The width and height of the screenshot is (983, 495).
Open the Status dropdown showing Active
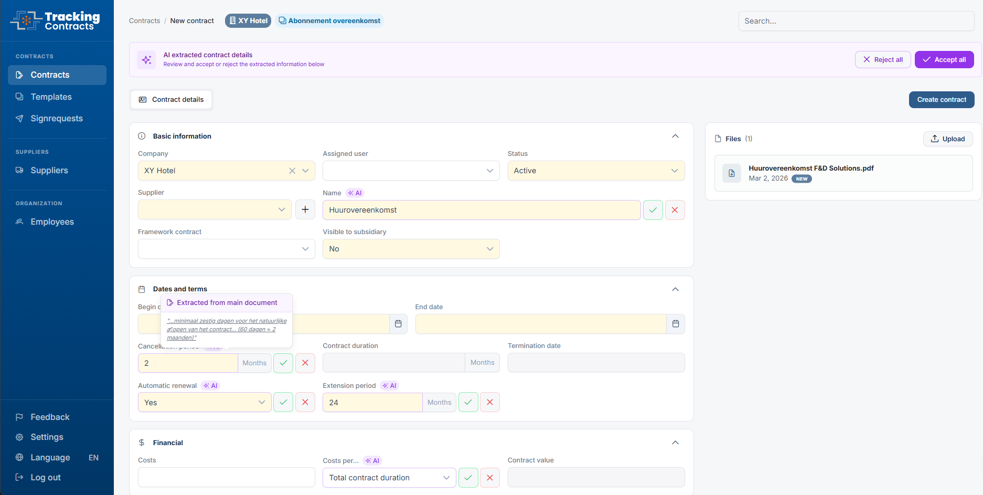[595, 171]
